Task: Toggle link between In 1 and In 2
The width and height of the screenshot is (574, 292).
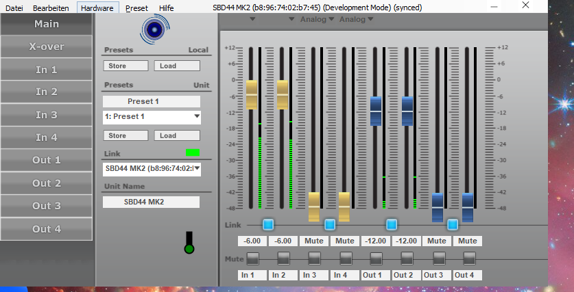Action: point(268,224)
